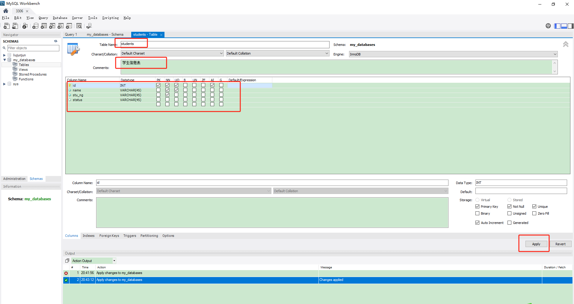574x304 pixels.
Task: Open the Engine InnoDB dropdown
Action: pyautogui.click(x=453, y=54)
